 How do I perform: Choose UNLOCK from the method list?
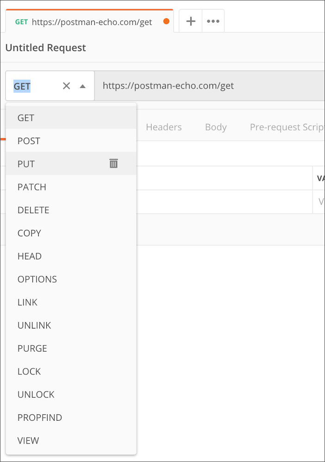(x=71, y=394)
